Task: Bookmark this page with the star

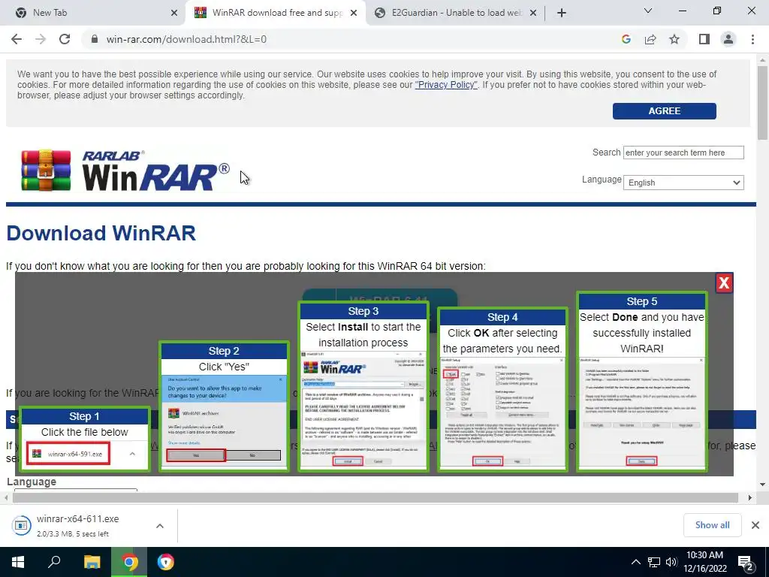Action: click(674, 39)
